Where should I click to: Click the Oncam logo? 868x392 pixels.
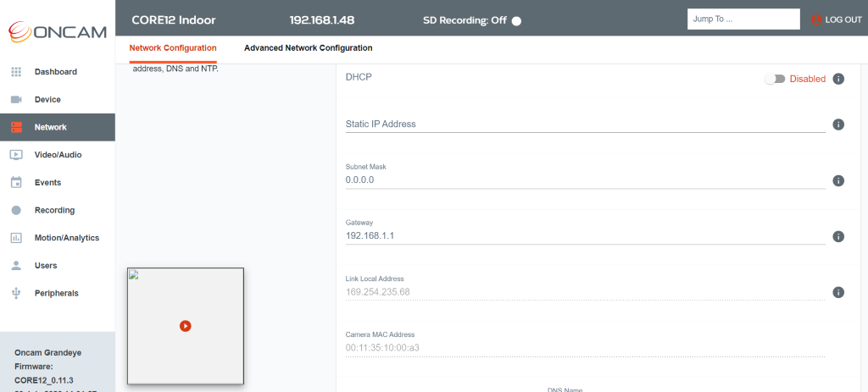click(x=58, y=31)
